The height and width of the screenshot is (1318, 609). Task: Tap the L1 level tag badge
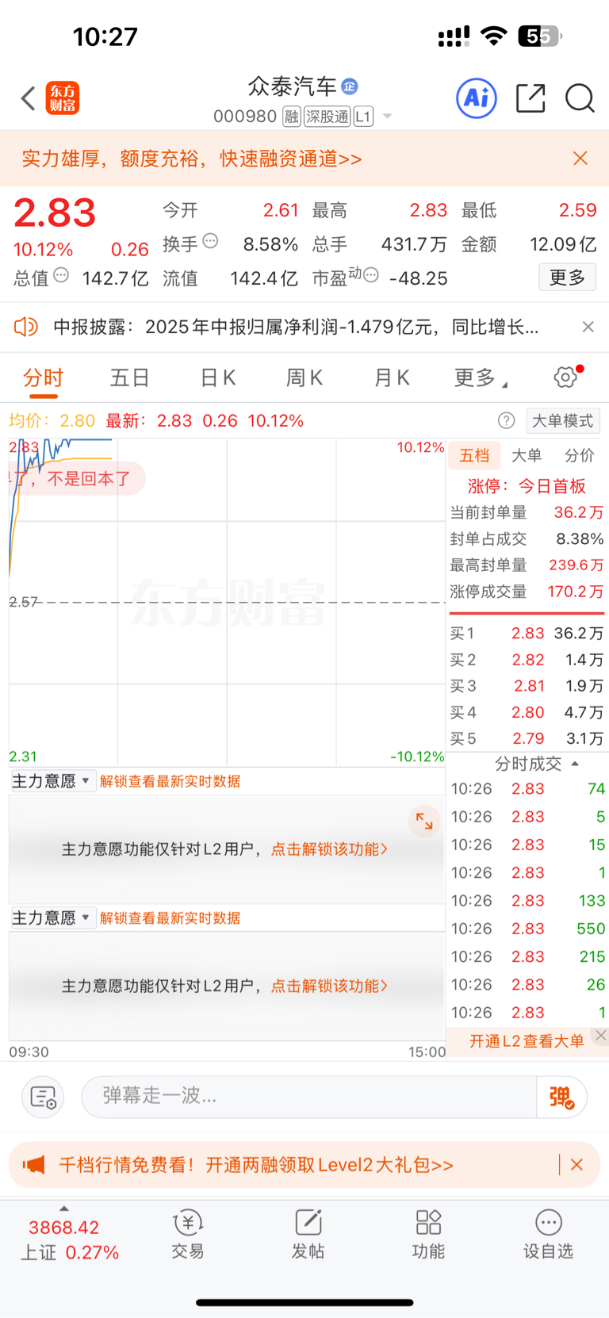[362, 117]
